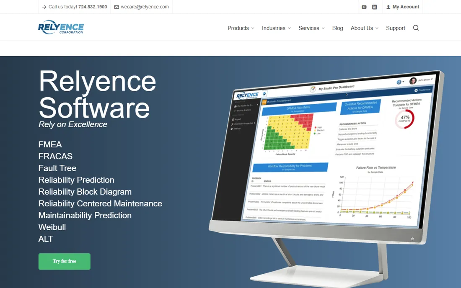461x288 pixels.
Task: Click the FMEA product text
Action: tap(50, 144)
